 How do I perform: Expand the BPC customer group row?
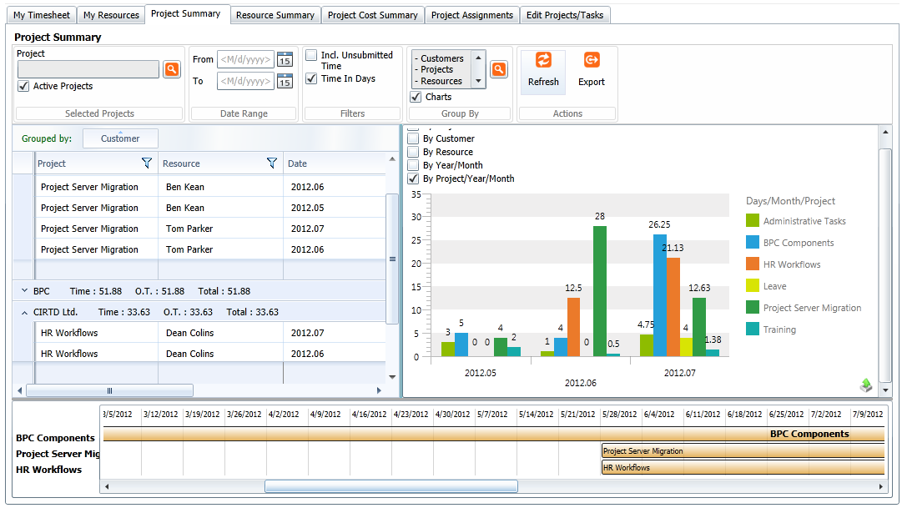pyautogui.click(x=23, y=291)
